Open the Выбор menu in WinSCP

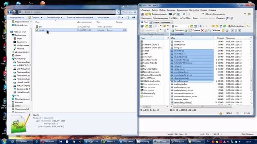(x=155, y=10)
